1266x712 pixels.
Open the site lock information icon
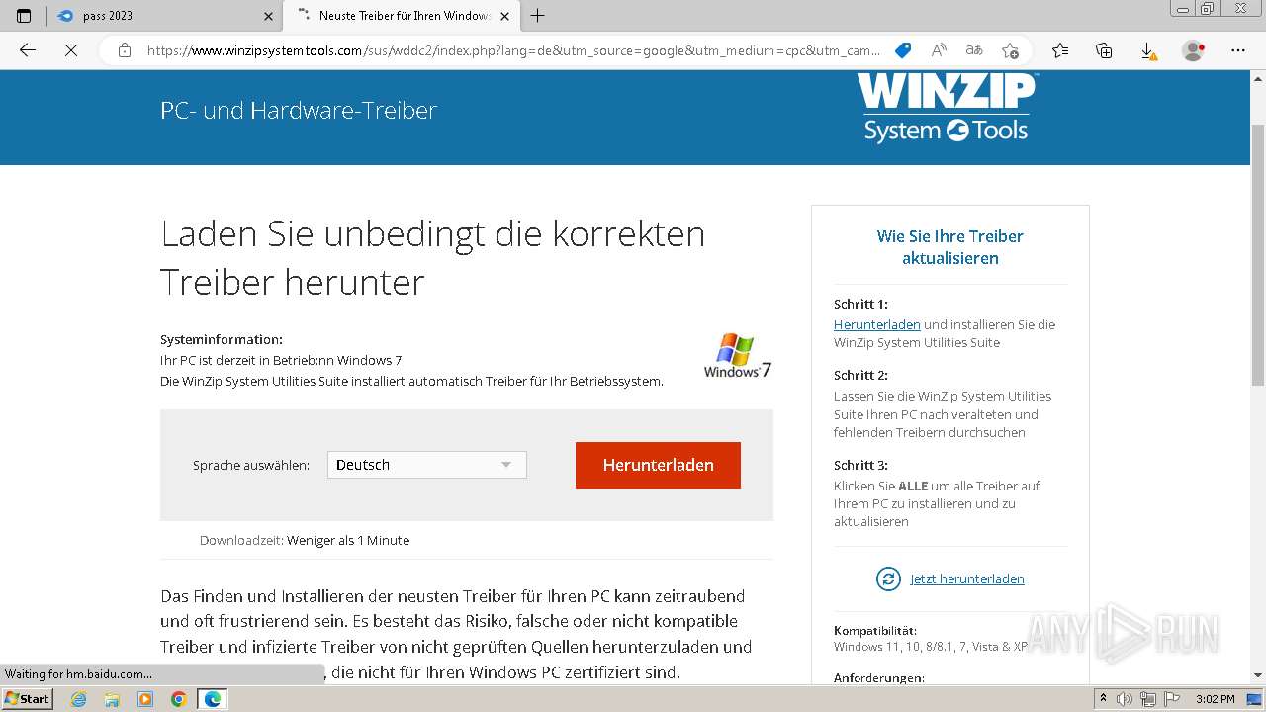[x=125, y=50]
